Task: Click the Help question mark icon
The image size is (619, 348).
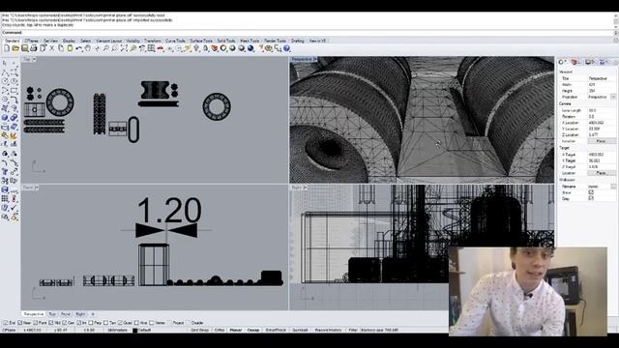Action: click(286, 48)
